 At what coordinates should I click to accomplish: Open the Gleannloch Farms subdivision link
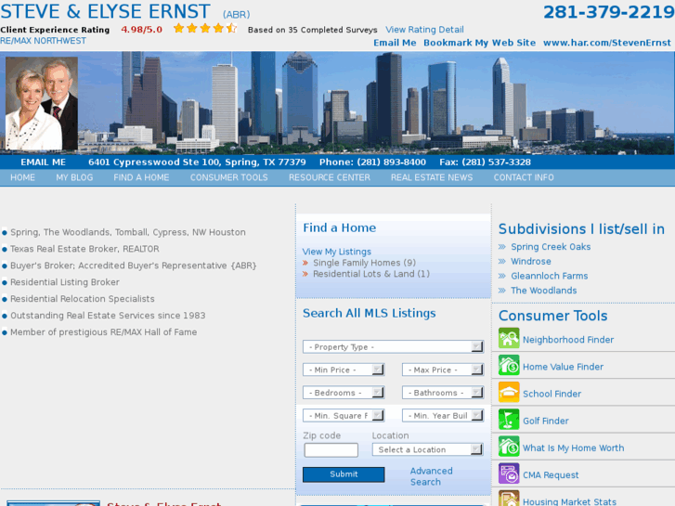(550, 276)
